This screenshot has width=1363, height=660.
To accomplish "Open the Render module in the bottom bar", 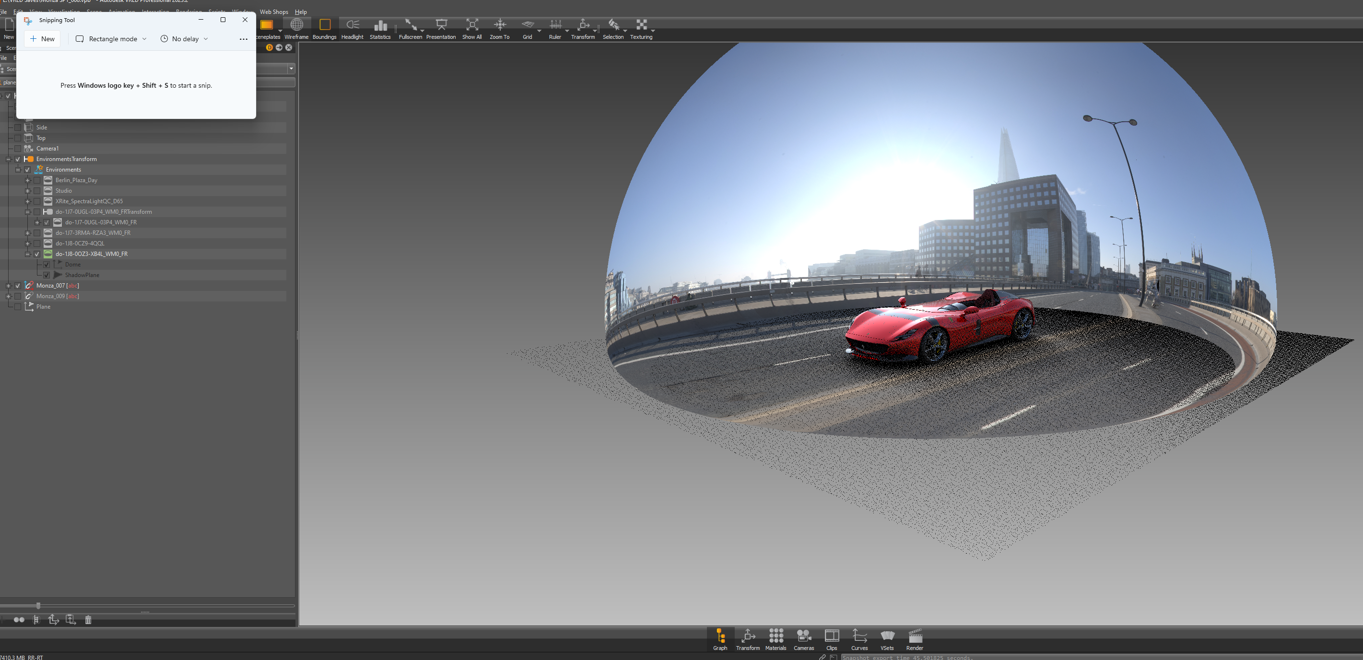I will [915, 639].
